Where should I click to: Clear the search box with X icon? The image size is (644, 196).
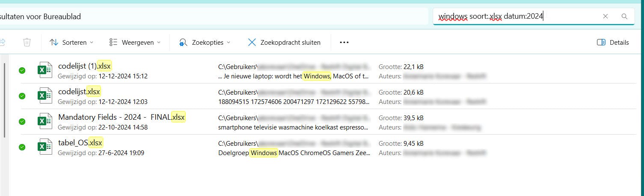point(605,17)
